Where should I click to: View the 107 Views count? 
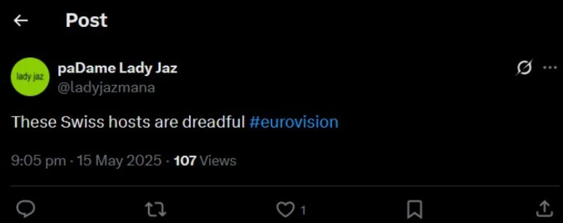pos(185,161)
